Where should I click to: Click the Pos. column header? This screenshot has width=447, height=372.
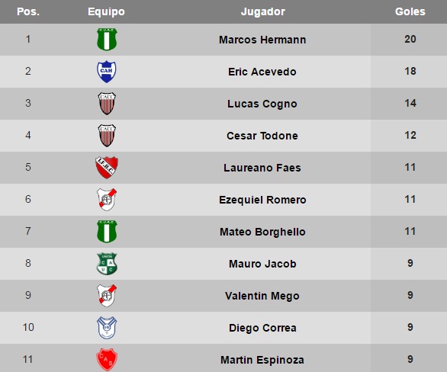point(28,11)
